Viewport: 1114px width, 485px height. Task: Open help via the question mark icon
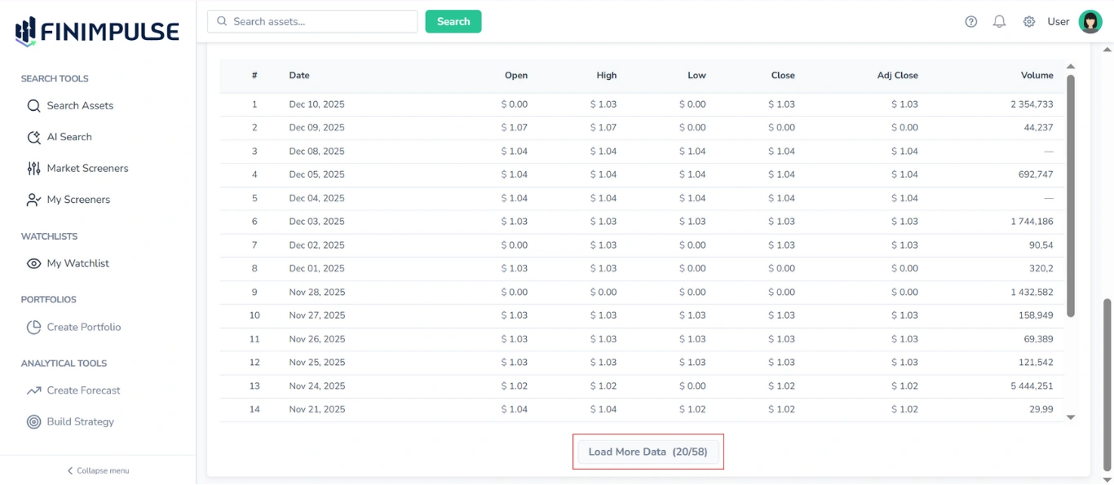point(970,21)
